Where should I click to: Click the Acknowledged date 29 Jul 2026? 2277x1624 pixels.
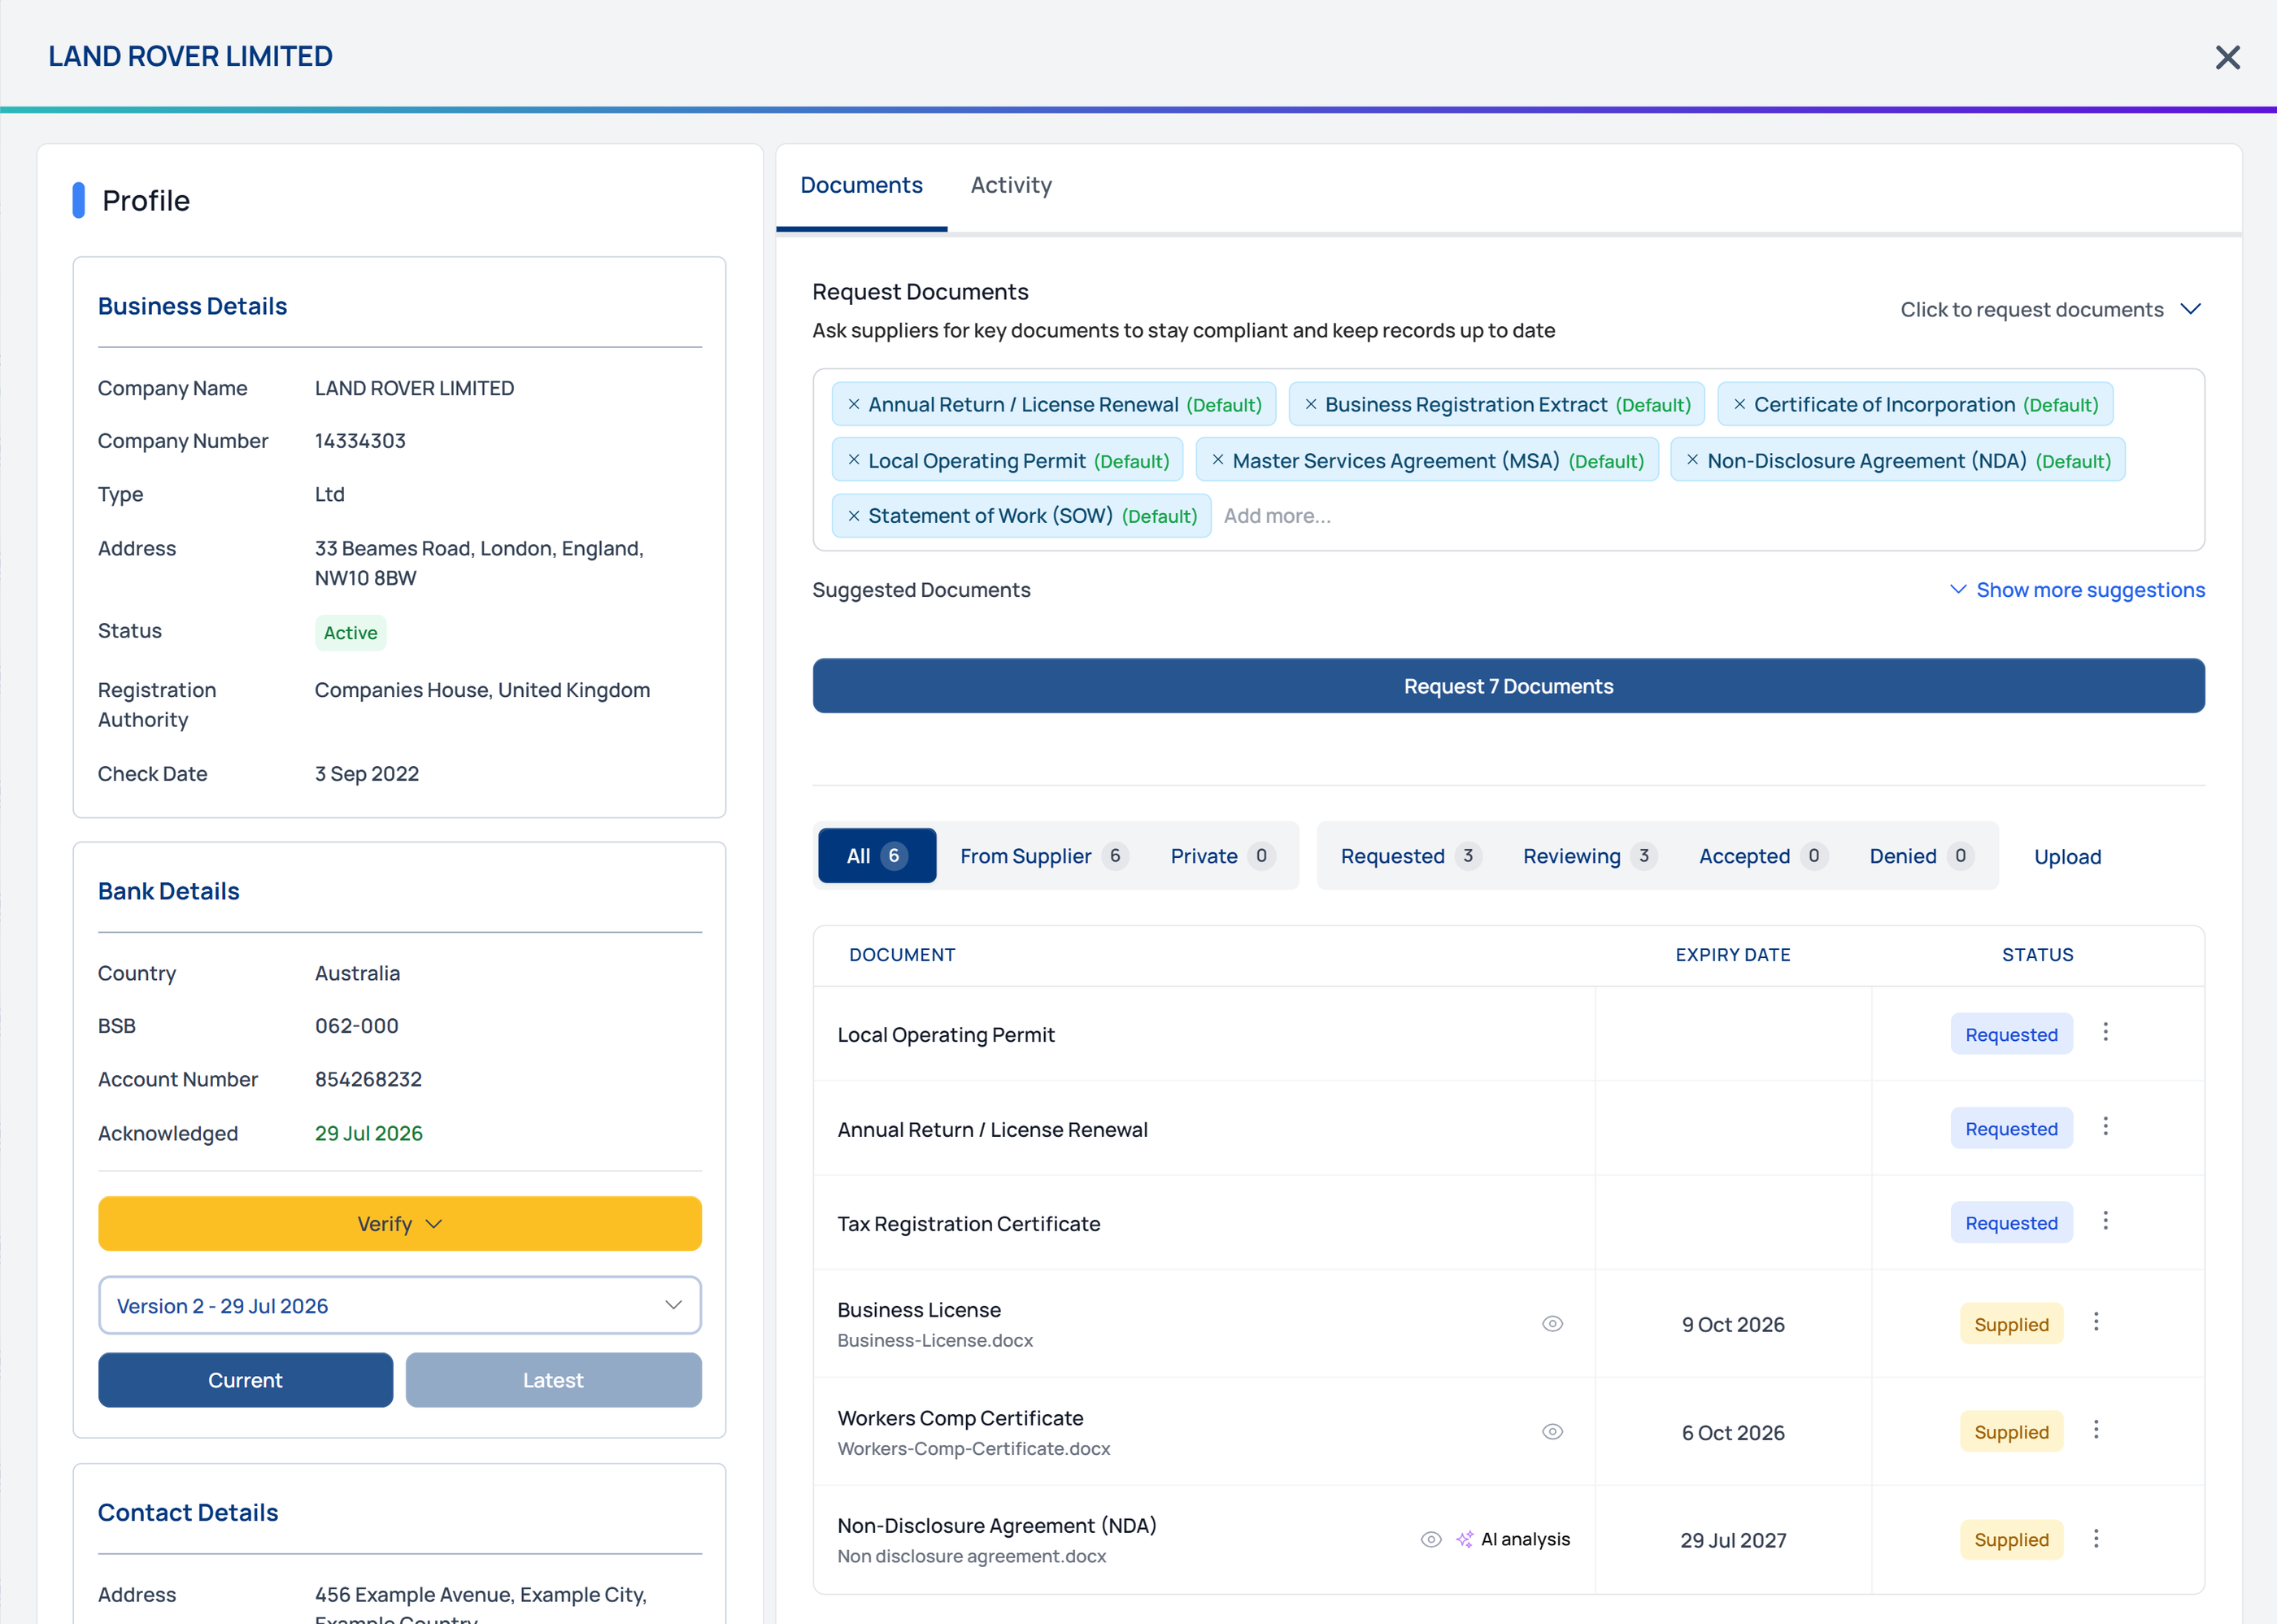(x=368, y=1133)
